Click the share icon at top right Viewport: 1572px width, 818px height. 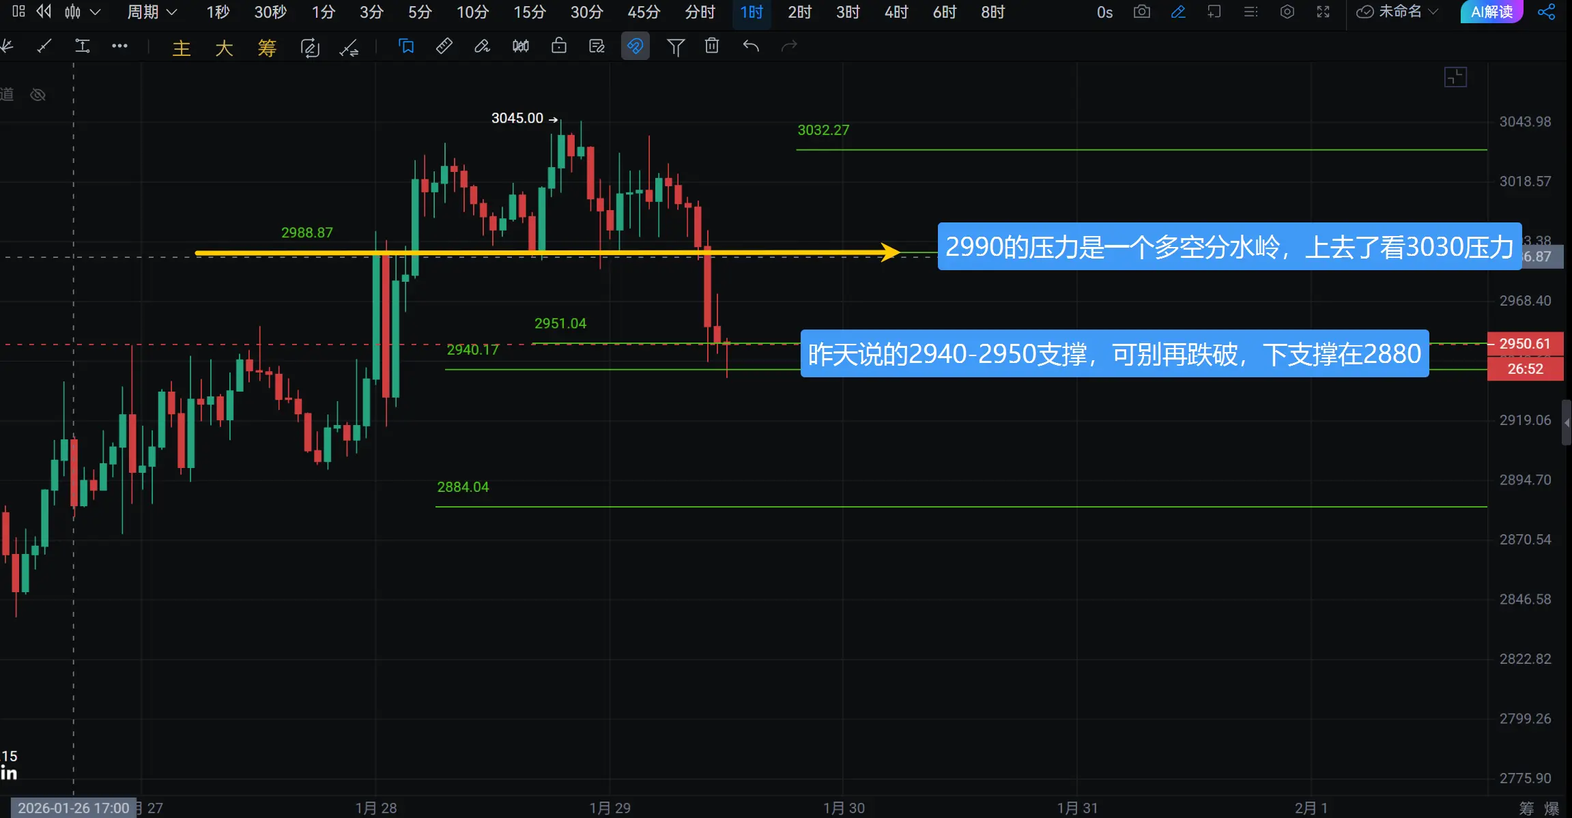click(1546, 12)
